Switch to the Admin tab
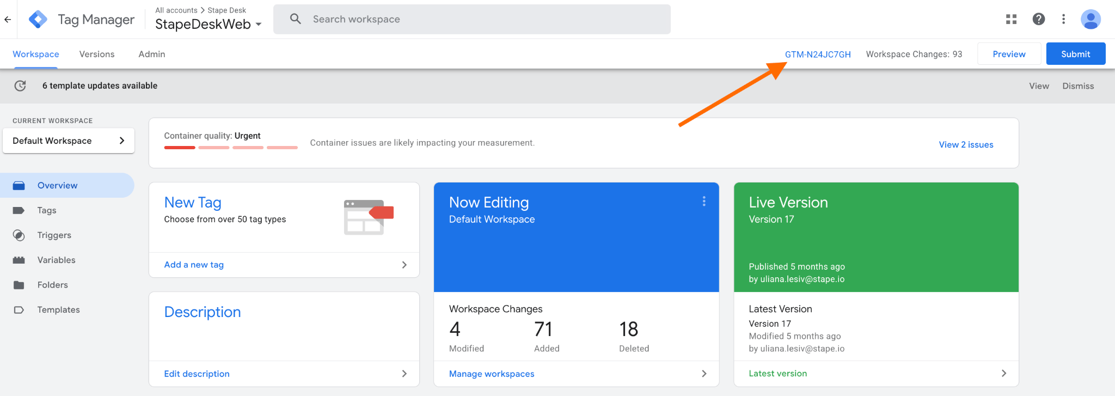The image size is (1115, 396). point(152,54)
